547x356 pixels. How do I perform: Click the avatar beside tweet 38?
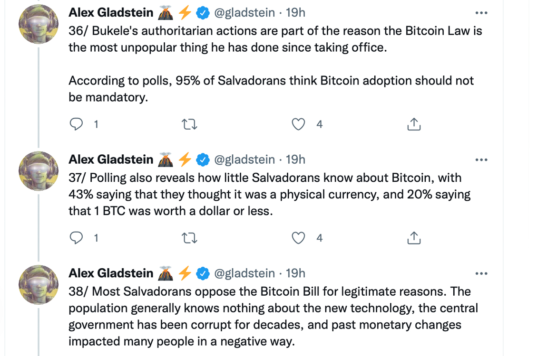(x=39, y=285)
